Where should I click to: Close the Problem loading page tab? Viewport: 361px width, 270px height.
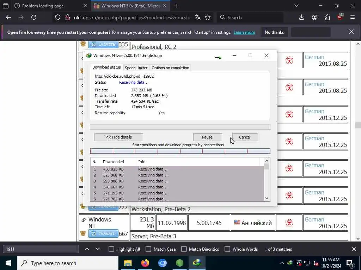85,6
